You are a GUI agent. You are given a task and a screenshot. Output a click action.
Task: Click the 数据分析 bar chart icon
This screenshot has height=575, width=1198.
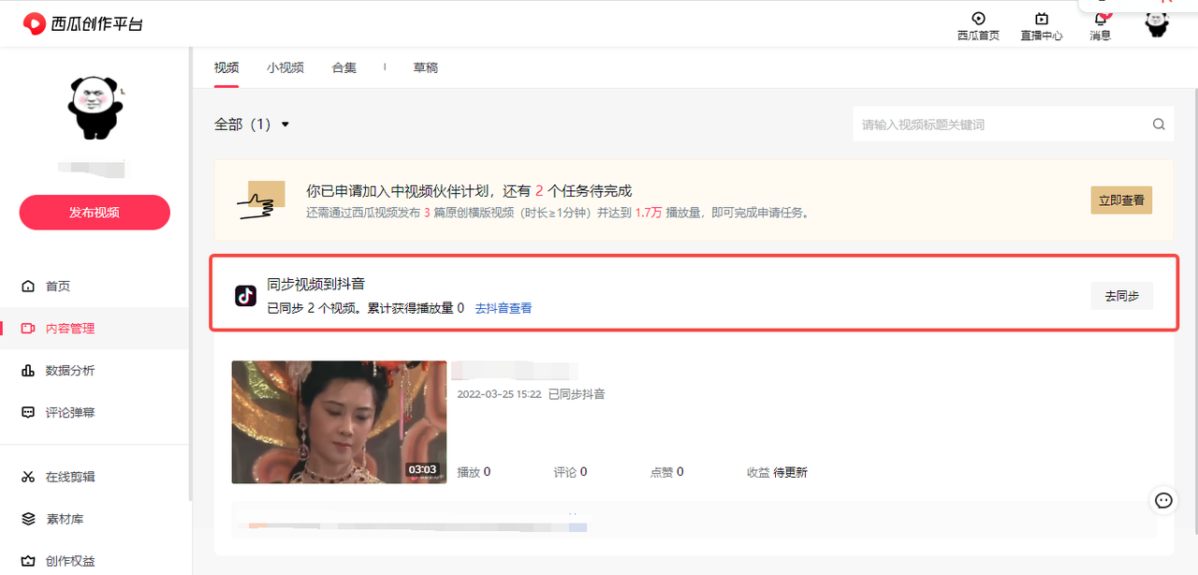point(28,371)
